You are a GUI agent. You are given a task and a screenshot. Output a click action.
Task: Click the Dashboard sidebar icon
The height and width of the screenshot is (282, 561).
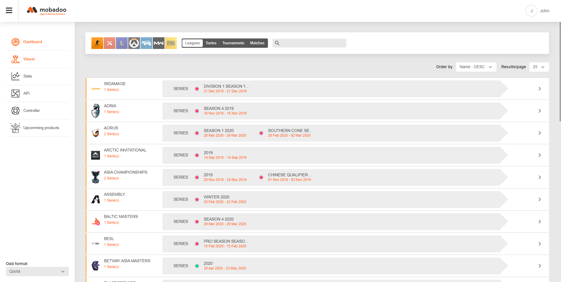(15, 42)
